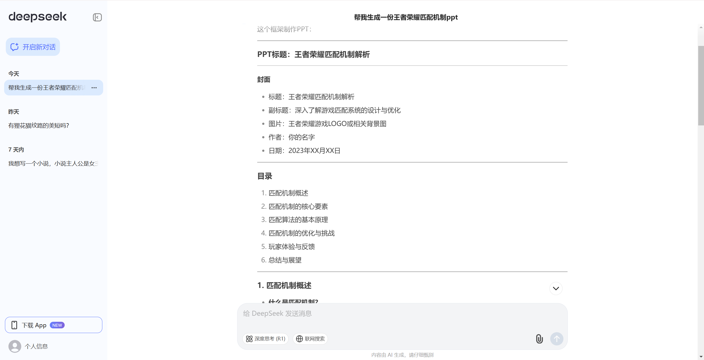Click the 封面 heading
The width and height of the screenshot is (704, 360).
pyautogui.click(x=264, y=79)
